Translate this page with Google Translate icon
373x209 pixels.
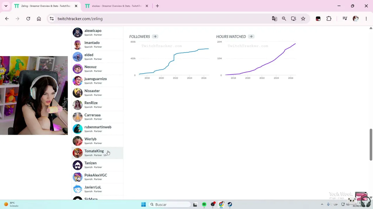coord(275,19)
